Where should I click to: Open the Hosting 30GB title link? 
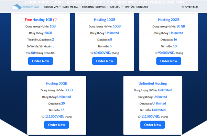click(x=56, y=83)
